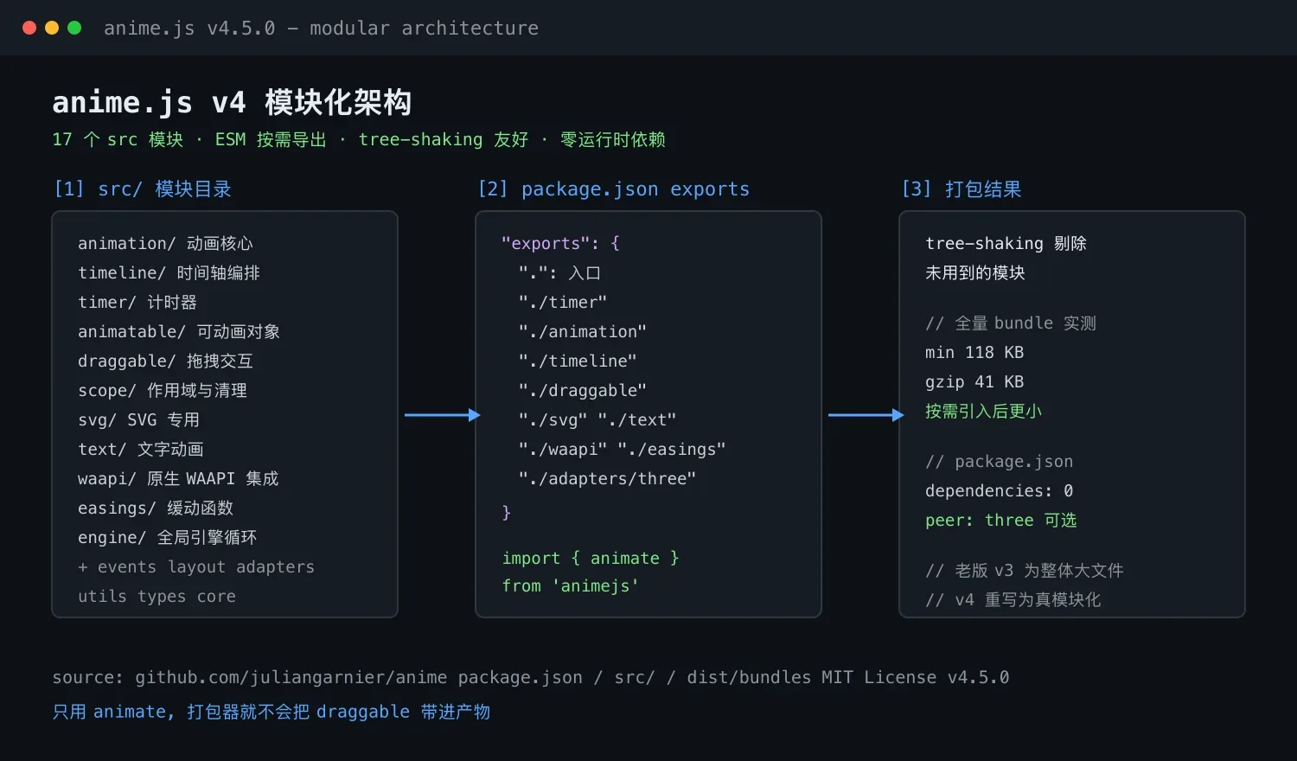
Task: Select the row 'timeline/ 时间轴编排'
Action: coord(169,272)
